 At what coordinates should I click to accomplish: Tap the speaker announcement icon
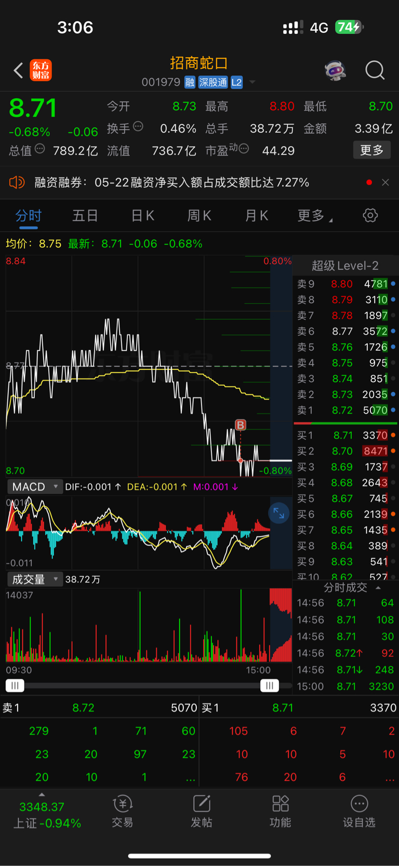coord(17,182)
